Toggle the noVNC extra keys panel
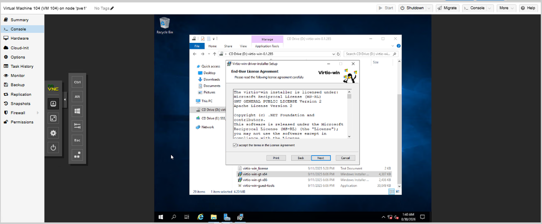 [x=53, y=103]
